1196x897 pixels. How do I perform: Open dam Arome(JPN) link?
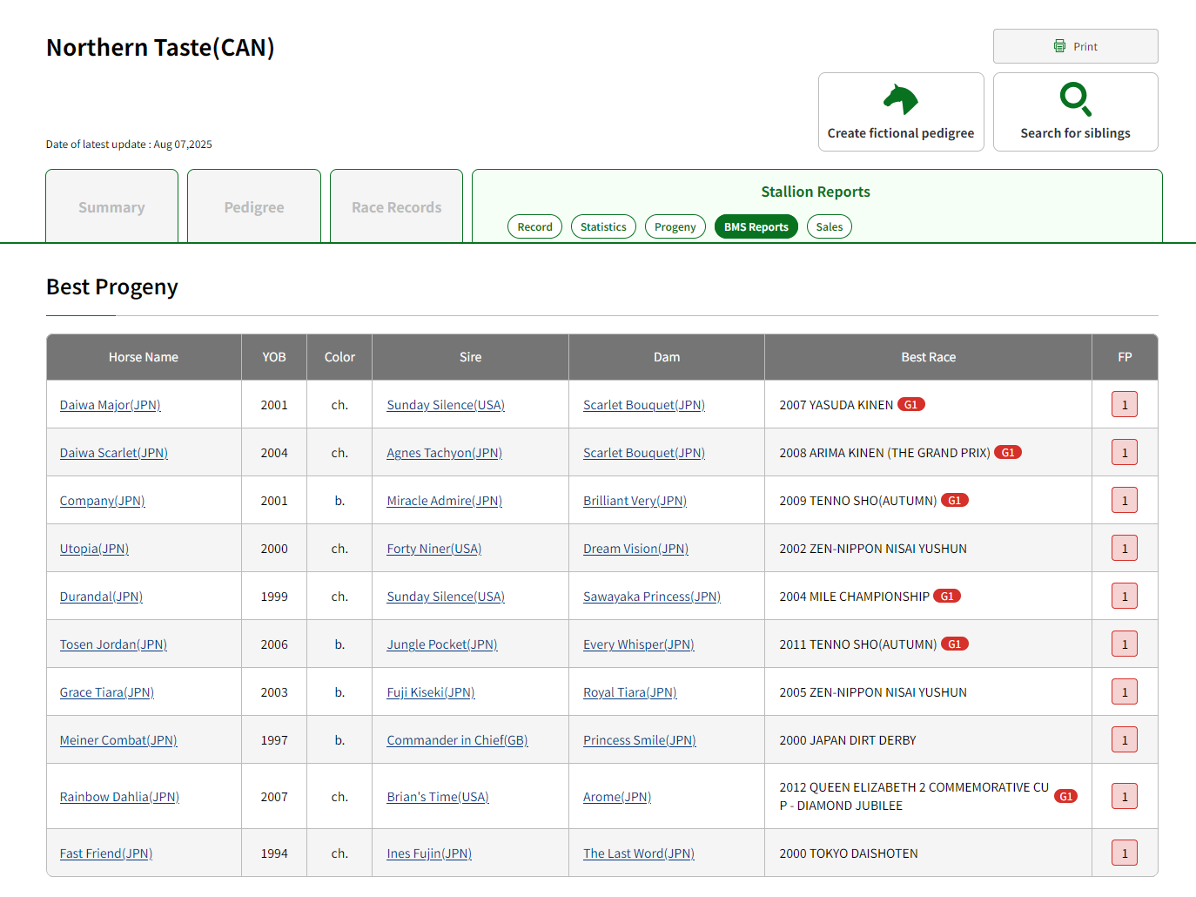(x=617, y=797)
